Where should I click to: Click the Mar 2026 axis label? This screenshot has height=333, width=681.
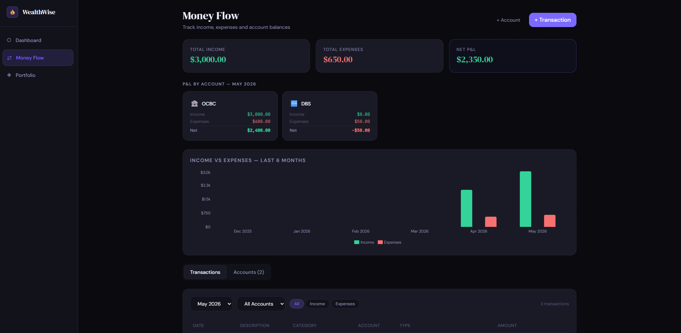click(420, 231)
